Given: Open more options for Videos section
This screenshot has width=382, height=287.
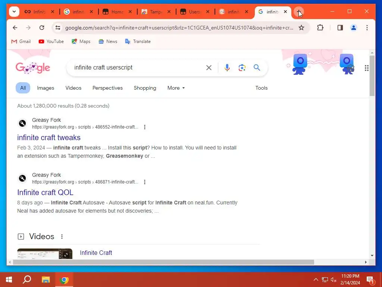Looking at the screenshot, I should tap(62, 237).
